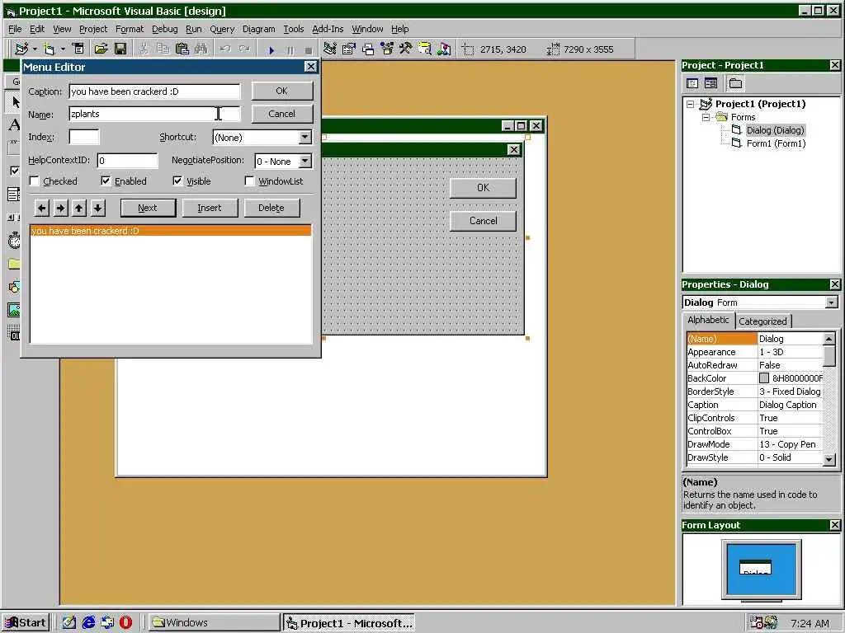Toggle the WindowList checkbox
The image size is (845, 633).
[x=249, y=181]
